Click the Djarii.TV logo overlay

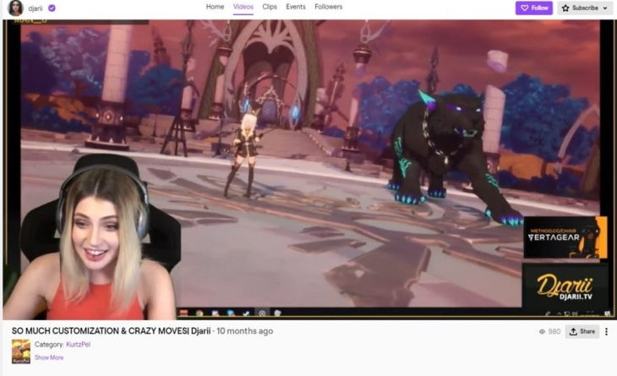tap(565, 288)
